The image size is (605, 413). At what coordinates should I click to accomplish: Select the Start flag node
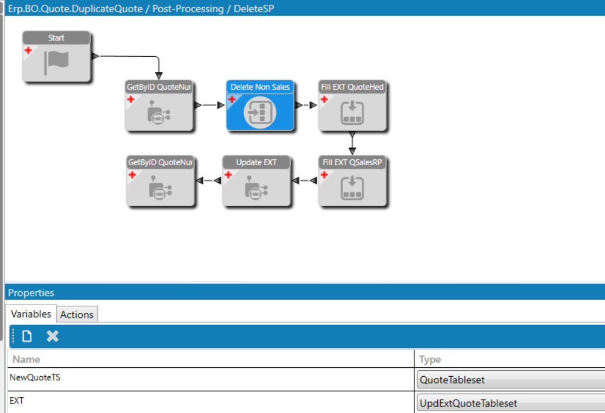point(56,56)
